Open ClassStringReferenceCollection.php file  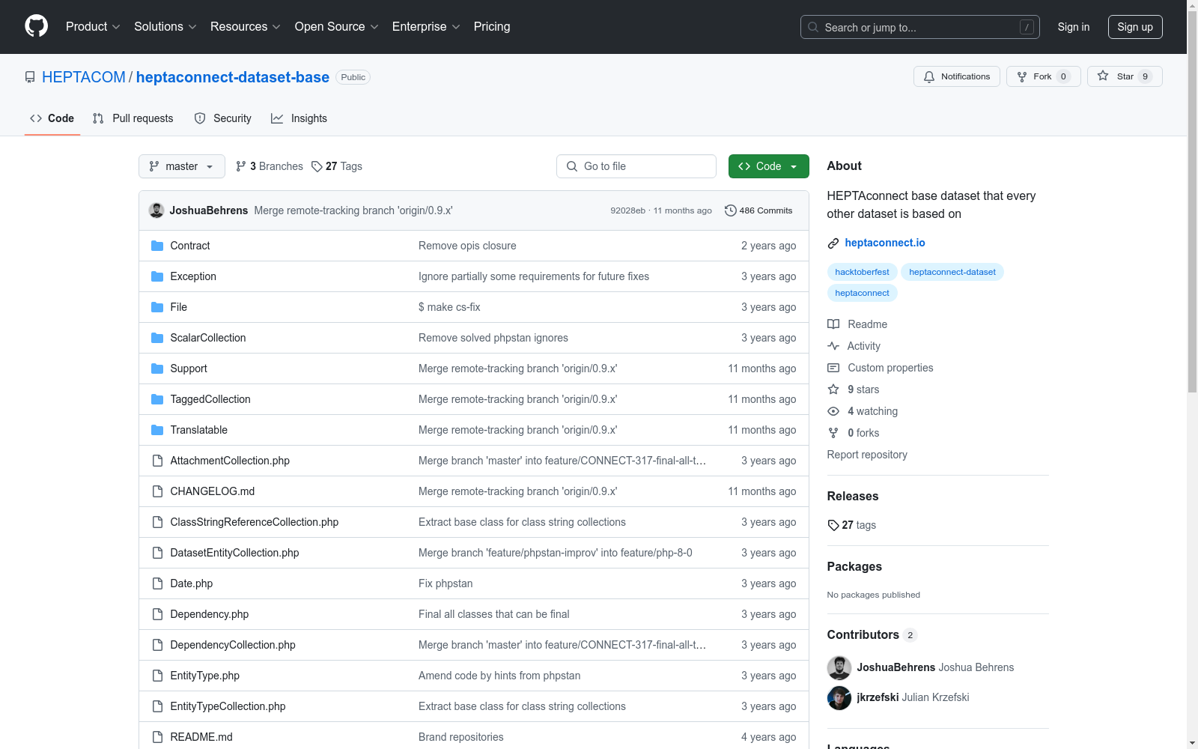point(255,522)
